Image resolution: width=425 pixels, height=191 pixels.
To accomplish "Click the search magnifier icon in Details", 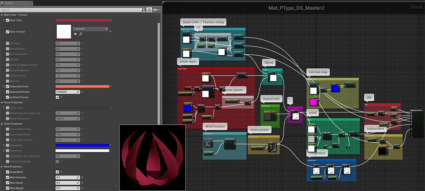I will pyautogui.click(x=143, y=10).
